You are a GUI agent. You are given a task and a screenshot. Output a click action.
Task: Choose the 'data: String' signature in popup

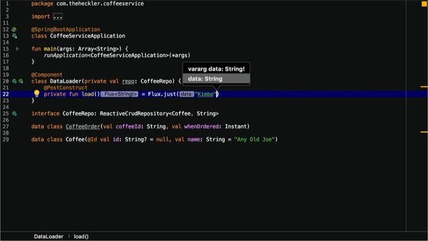coord(216,79)
